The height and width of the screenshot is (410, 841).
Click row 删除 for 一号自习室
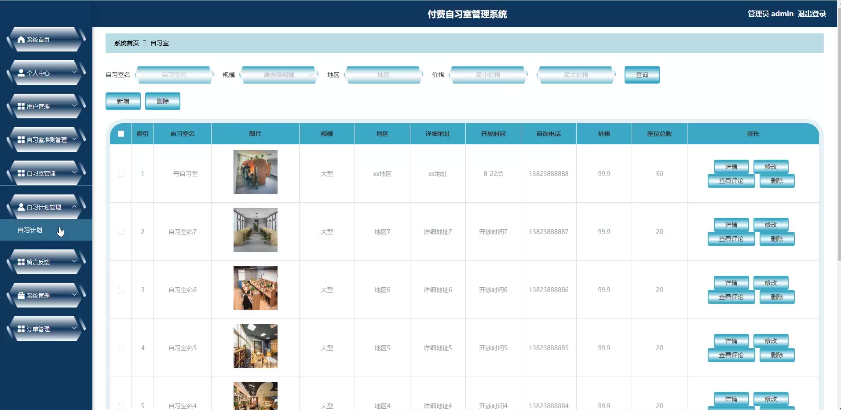tap(777, 181)
